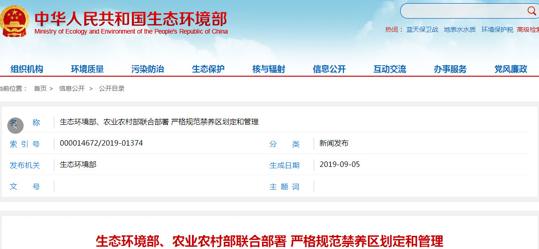Open the 环境质量 menu
The image size is (539, 249).
87,69
